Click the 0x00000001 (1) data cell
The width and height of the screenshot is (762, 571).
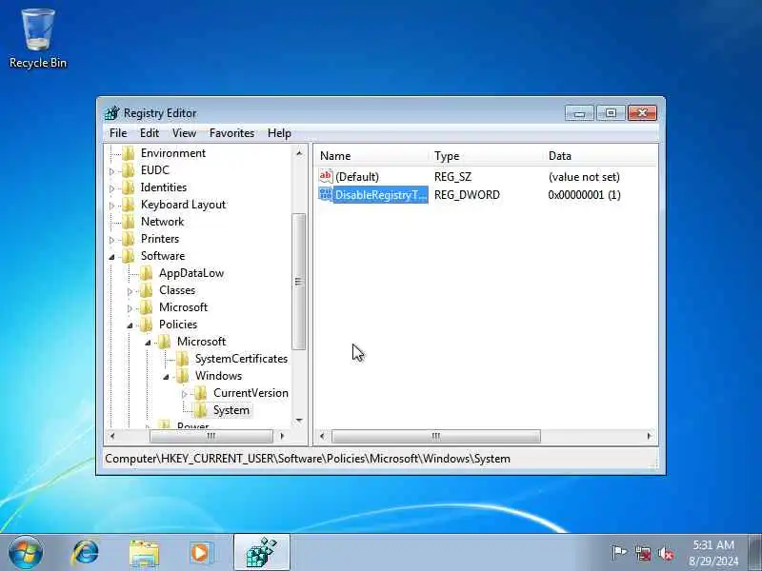click(584, 195)
